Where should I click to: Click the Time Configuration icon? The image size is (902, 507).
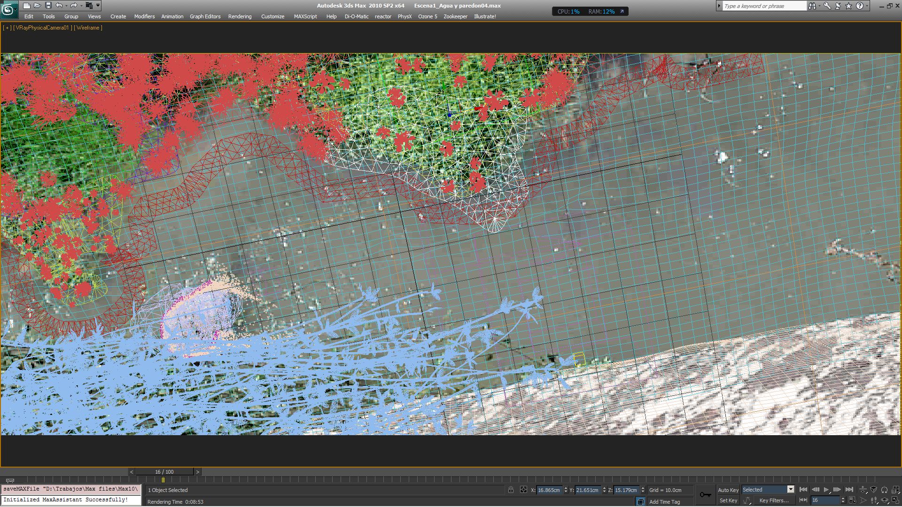pyautogui.click(x=853, y=500)
